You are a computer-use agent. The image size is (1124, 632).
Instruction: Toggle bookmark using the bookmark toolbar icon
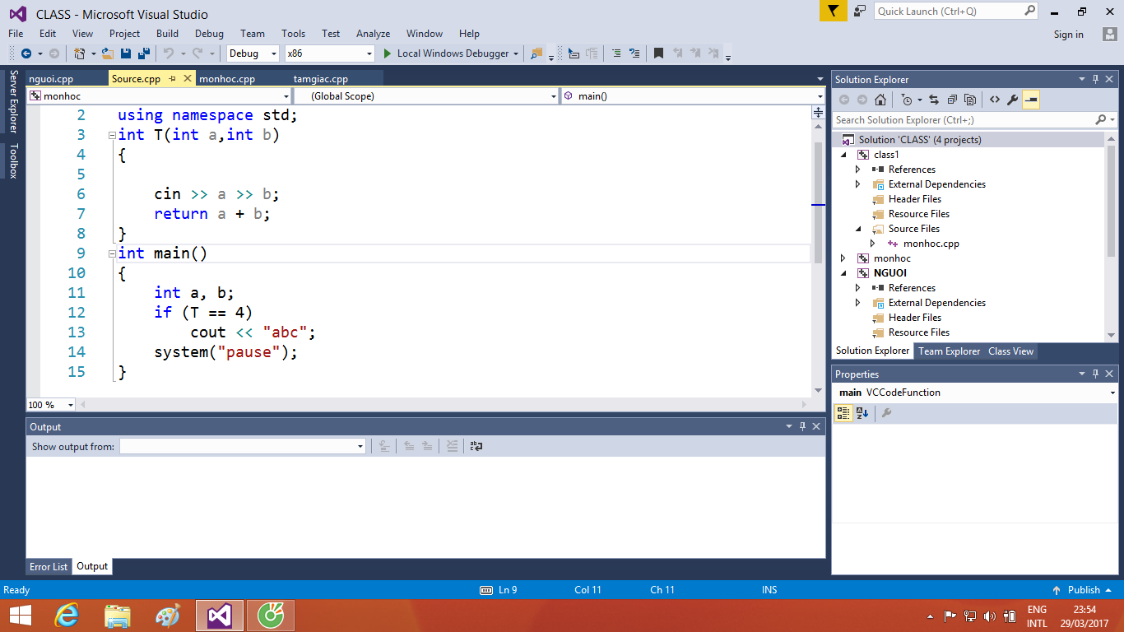pos(658,53)
